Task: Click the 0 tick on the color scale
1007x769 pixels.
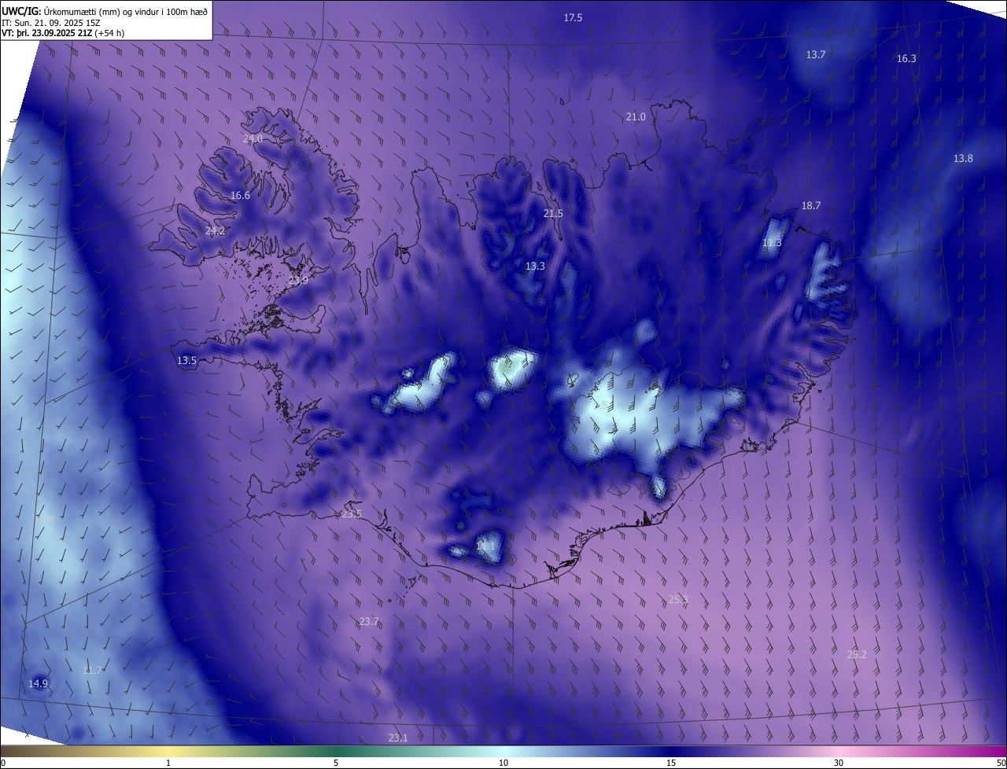Action: [x=3, y=763]
